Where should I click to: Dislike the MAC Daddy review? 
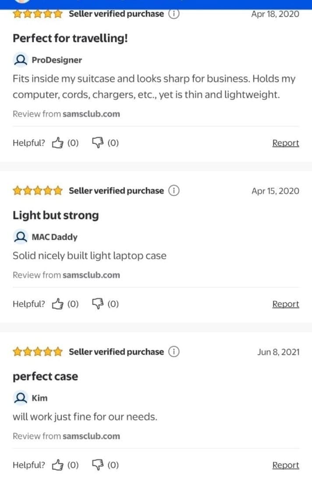point(97,304)
